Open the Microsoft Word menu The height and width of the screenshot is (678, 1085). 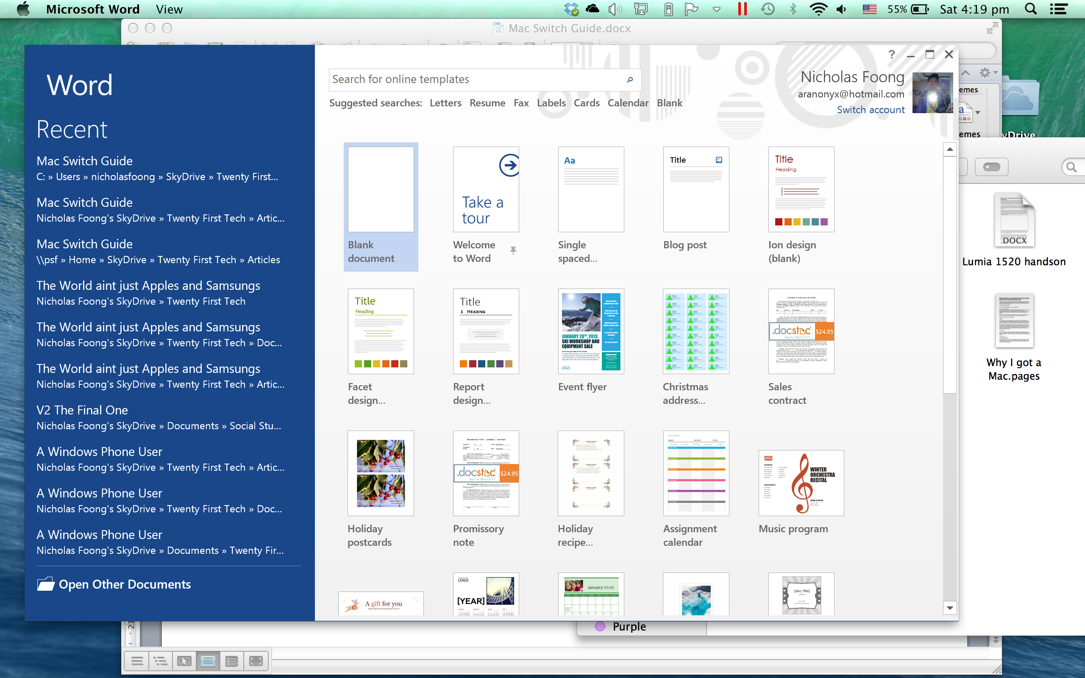click(x=93, y=9)
